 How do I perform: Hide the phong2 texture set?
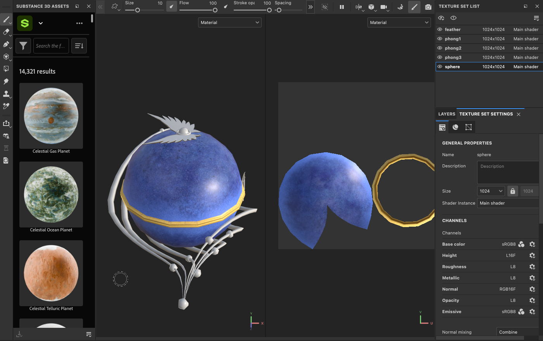(x=440, y=48)
